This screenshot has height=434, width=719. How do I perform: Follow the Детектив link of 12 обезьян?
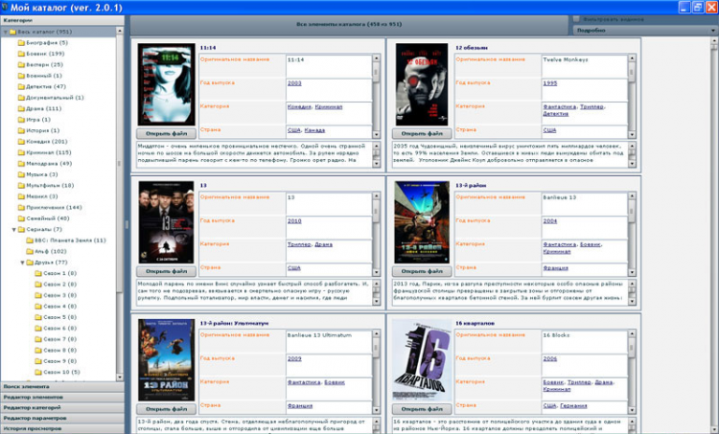(x=556, y=114)
